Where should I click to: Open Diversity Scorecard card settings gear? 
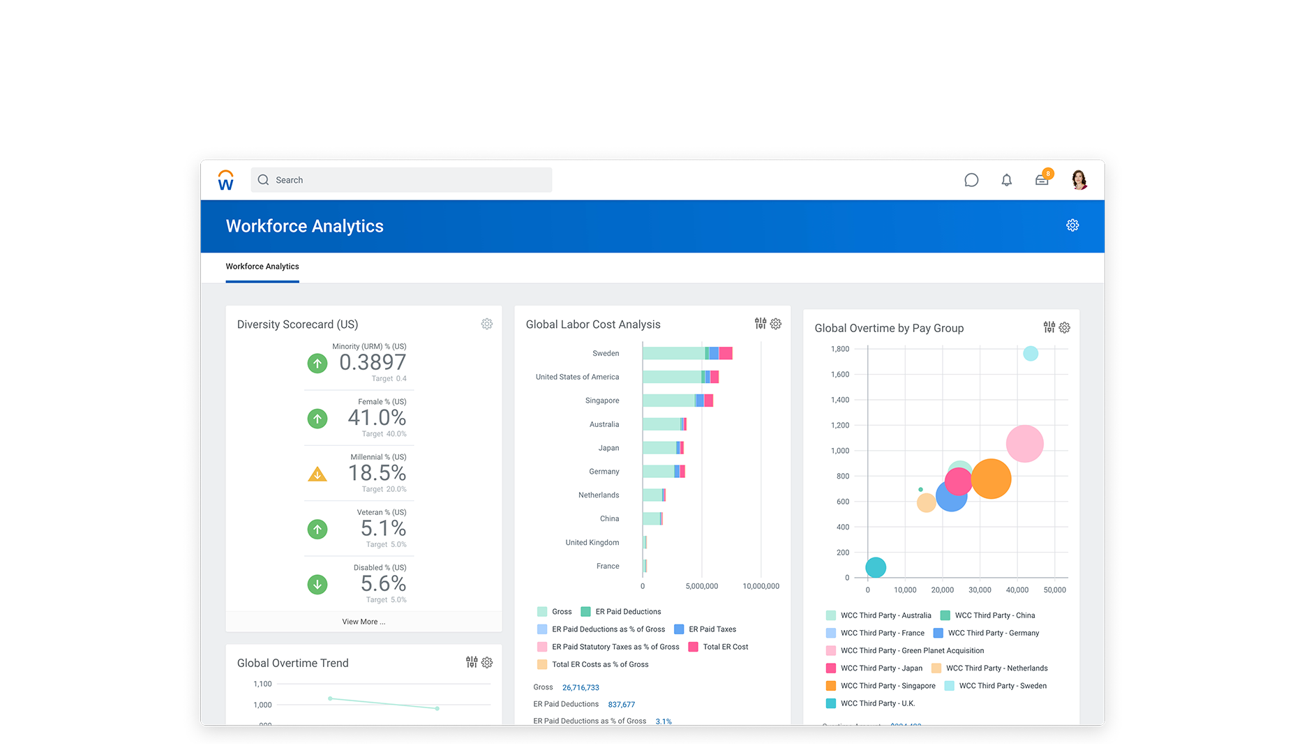point(486,324)
